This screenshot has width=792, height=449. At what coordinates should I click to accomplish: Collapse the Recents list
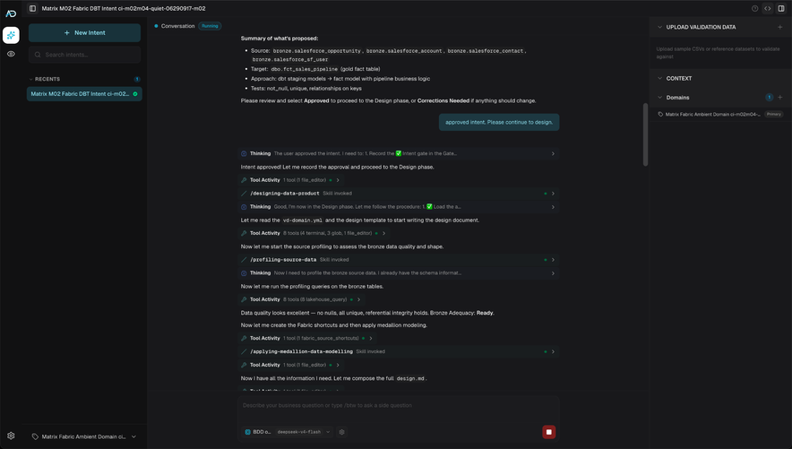click(x=30, y=79)
